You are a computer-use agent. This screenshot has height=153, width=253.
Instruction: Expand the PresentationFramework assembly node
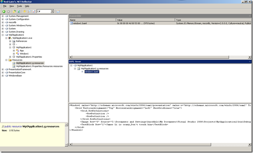coord(2,69)
